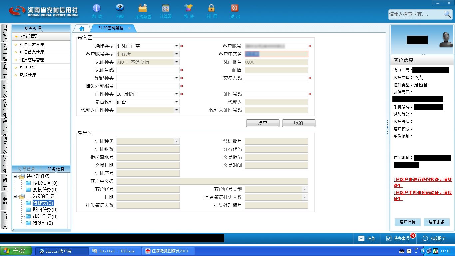Collapse the 柜员管理 menu section
The height and width of the screenshot is (256, 455).
(16, 36)
